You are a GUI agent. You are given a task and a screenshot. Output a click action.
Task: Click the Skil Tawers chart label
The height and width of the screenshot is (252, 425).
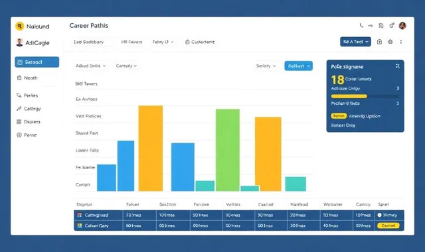pyautogui.click(x=86, y=84)
